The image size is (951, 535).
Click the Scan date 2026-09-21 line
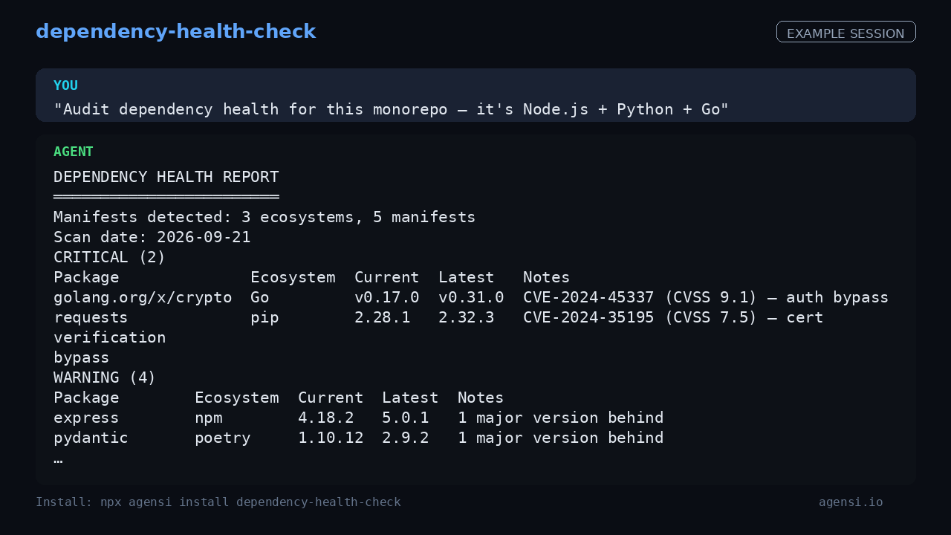[152, 237]
